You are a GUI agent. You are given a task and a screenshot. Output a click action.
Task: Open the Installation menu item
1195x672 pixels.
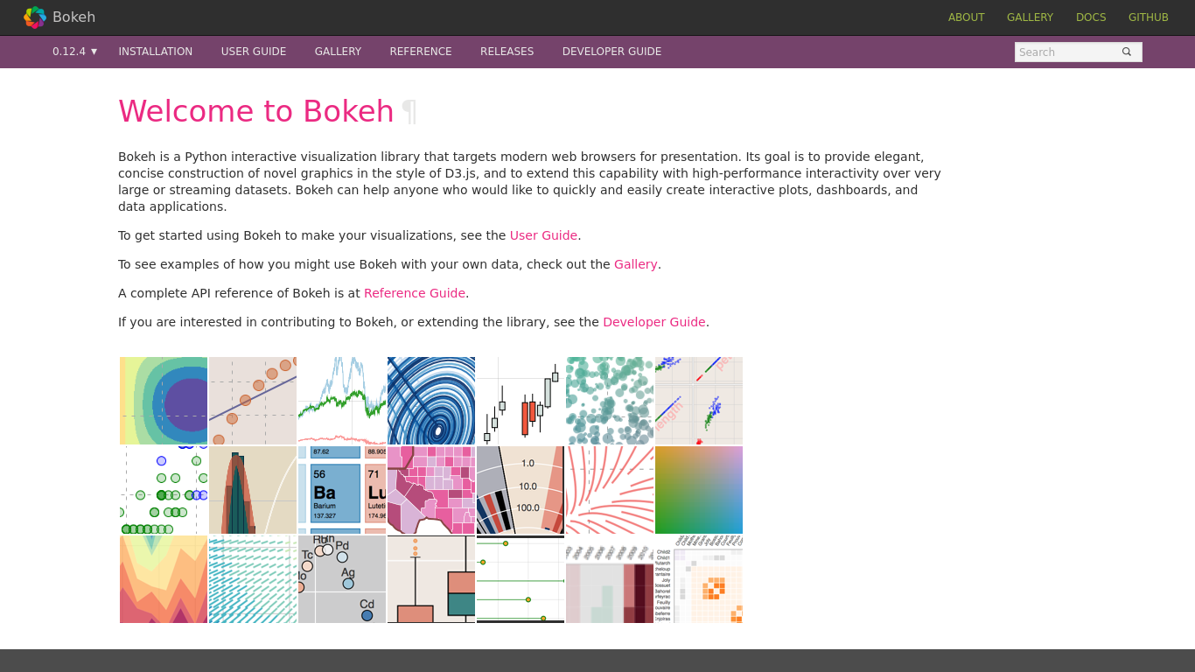[156, 52]
